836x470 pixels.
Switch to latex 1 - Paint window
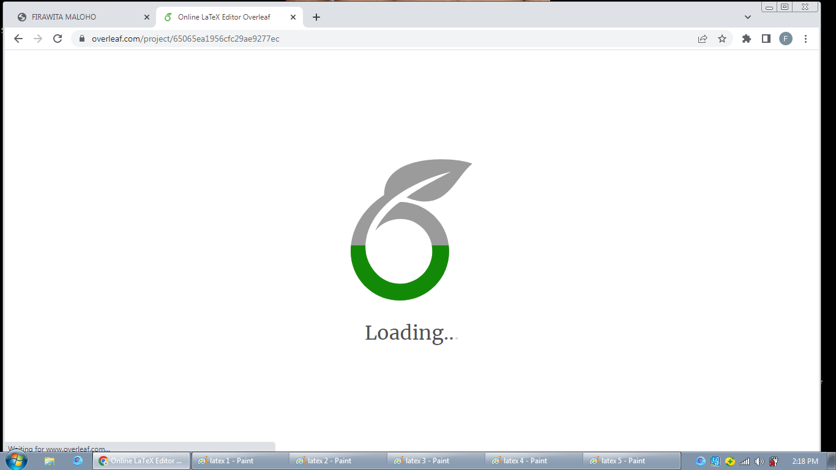coord(240,461)
